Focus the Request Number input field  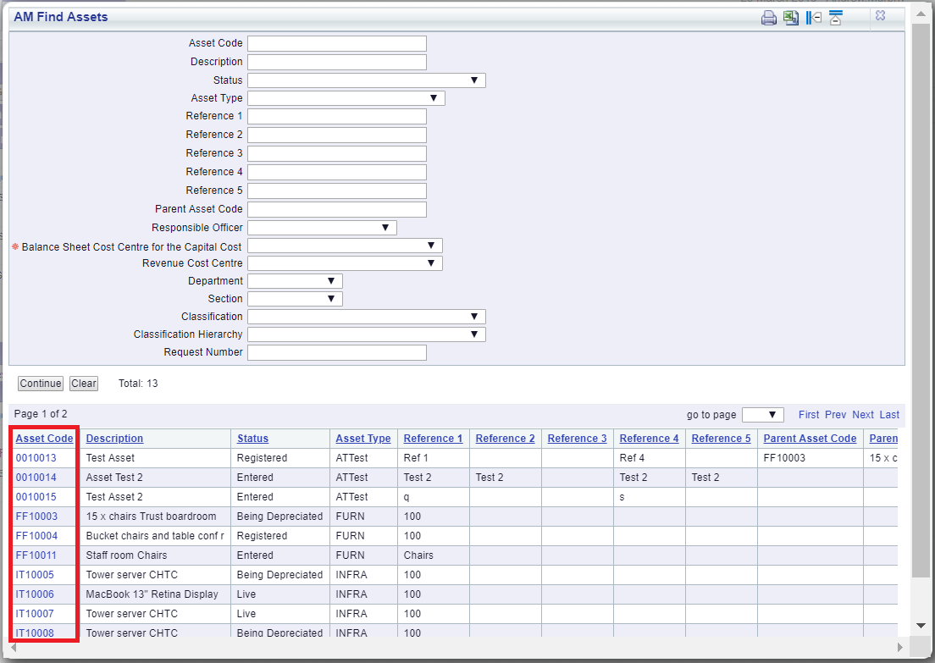(337, 352)
